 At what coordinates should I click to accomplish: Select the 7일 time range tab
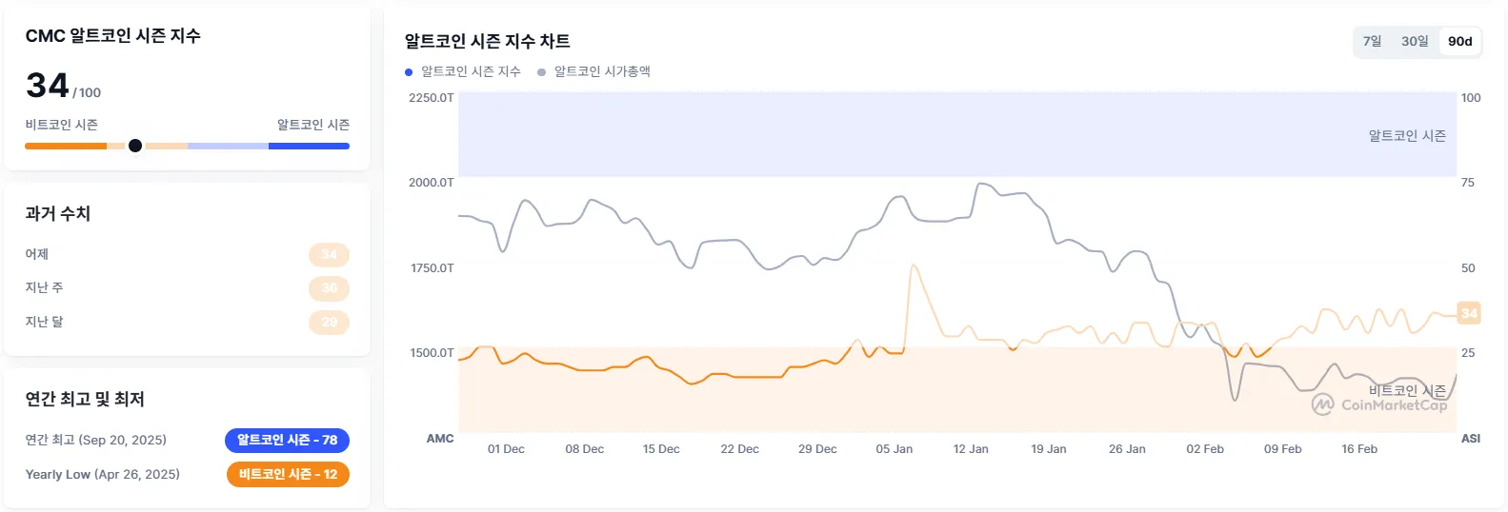[x=1372, y=41]
